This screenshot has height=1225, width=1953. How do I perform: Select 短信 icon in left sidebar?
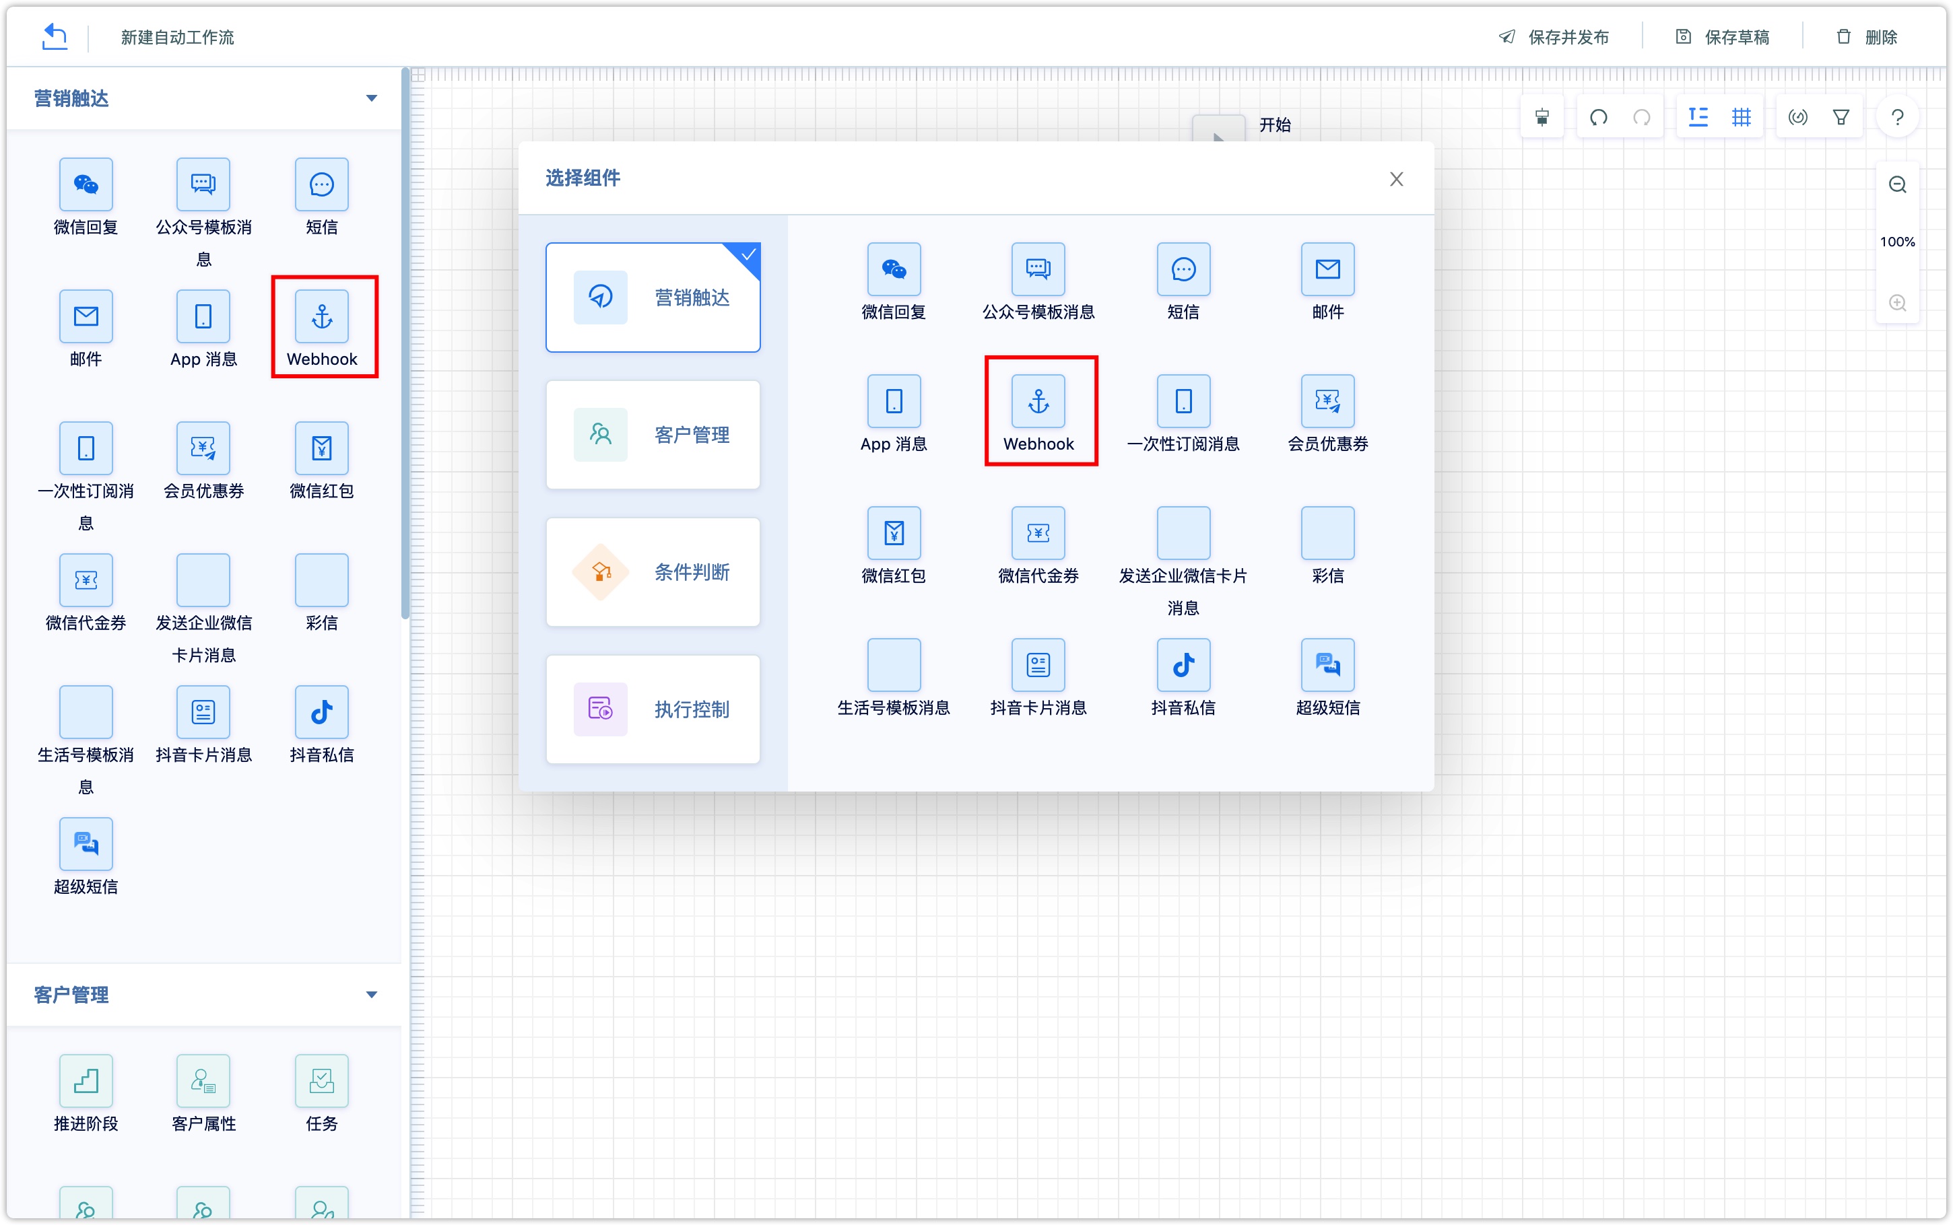tap(322, 184)
